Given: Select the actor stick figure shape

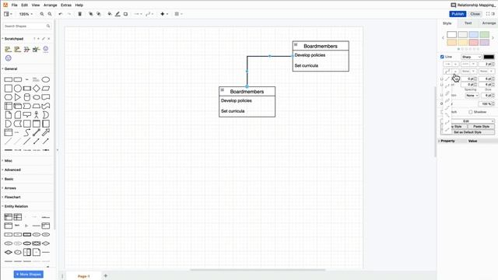Looking at the screenshot, I should click(x=37, y=114).
